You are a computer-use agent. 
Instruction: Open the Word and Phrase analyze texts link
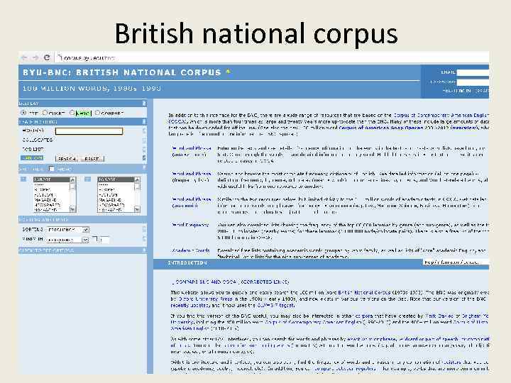click(x=192, y=152)
